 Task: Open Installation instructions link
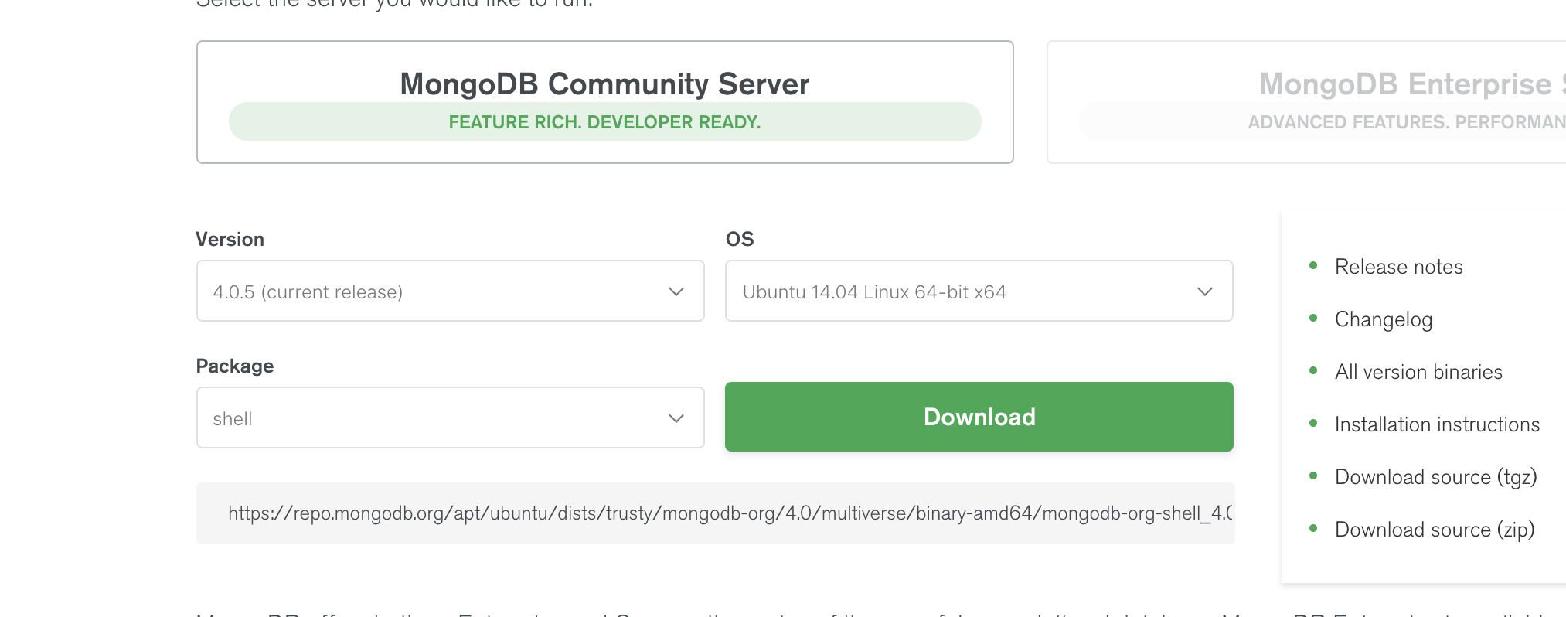coord(1437,424)
